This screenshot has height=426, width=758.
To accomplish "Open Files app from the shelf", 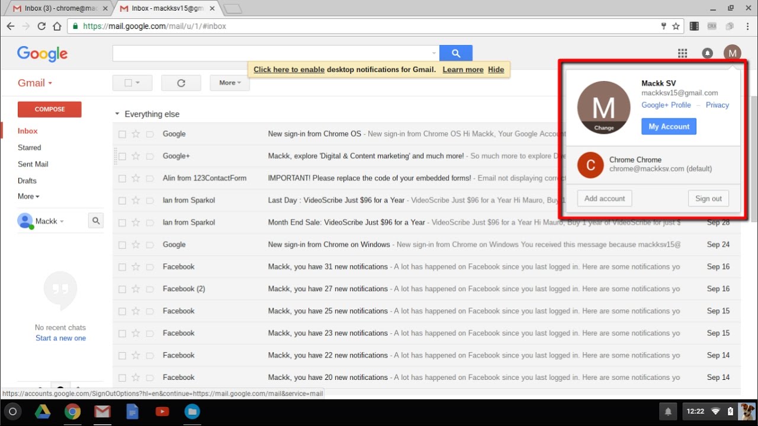I will point(192,411).
